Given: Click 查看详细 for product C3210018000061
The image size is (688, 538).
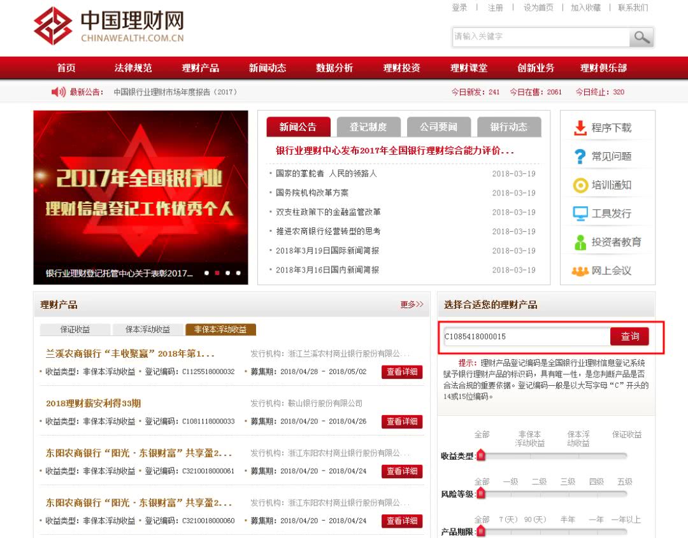Looking at the screenshot, I should click(x=402, y=471).
